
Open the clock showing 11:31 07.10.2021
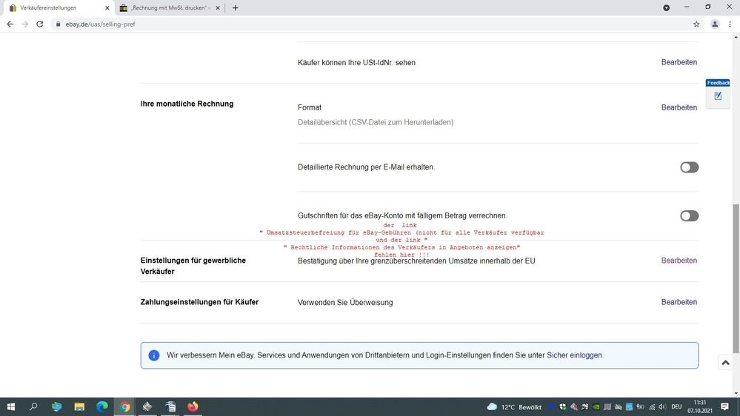coord(700,406)
